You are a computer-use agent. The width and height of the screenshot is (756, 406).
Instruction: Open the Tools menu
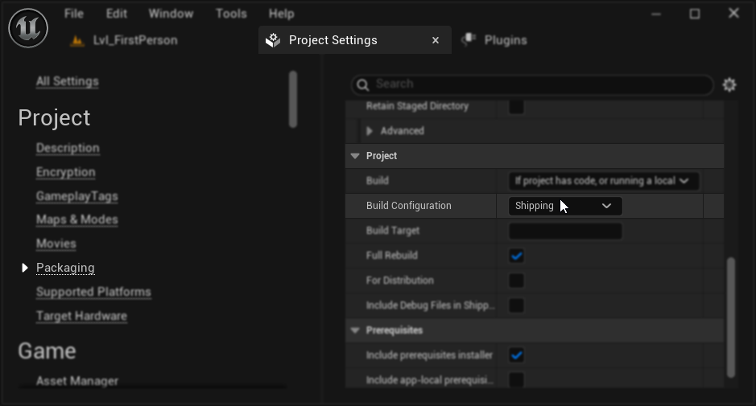click(x=231, y=14)
